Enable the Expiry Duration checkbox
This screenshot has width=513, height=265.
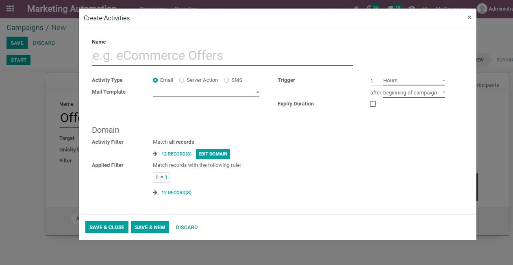coord(373,104)
